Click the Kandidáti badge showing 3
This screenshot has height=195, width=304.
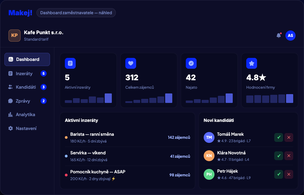[44, 87]
